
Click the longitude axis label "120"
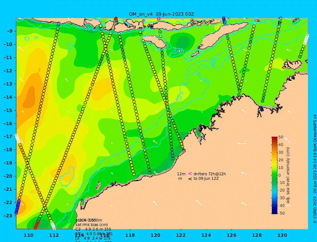[155, 235]
